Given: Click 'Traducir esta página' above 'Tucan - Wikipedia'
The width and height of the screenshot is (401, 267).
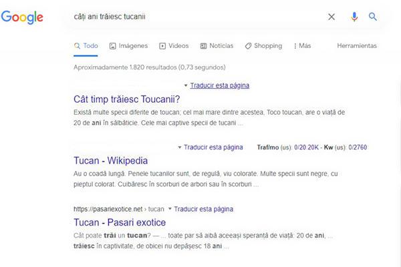Looking at the screenshot, I should (213, 148).
